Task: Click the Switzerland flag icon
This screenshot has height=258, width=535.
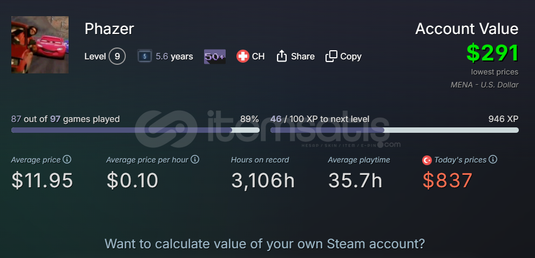Action: [x=243, y=56]
